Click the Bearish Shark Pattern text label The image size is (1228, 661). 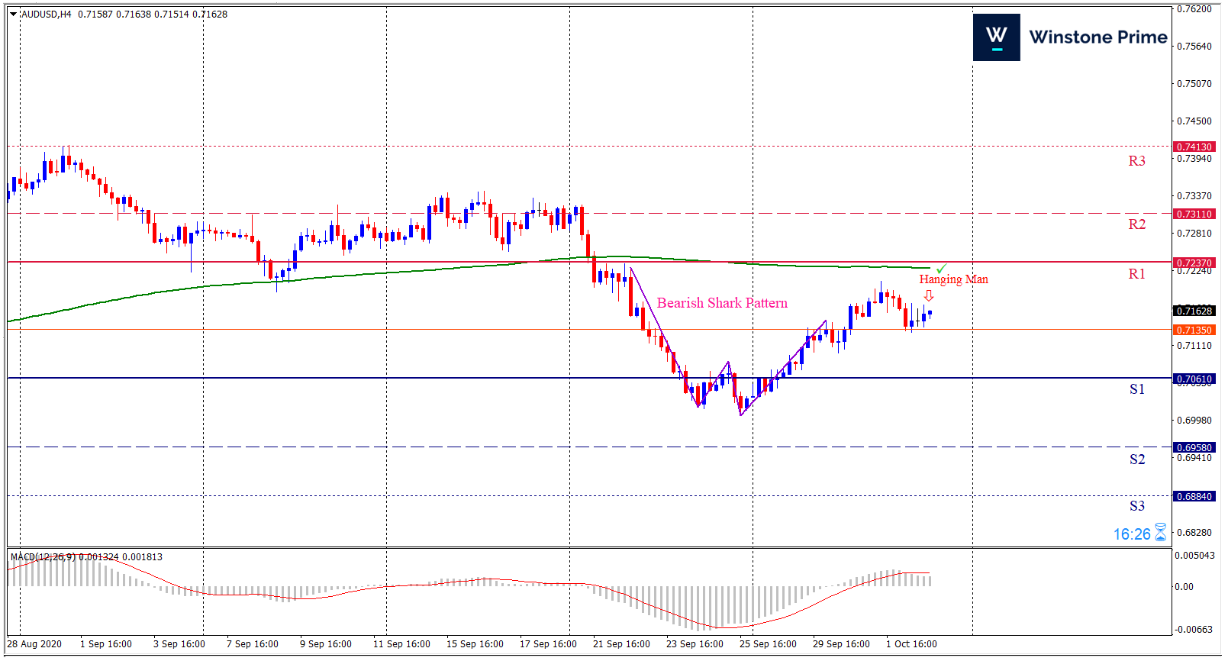click(x=722, y=303)
